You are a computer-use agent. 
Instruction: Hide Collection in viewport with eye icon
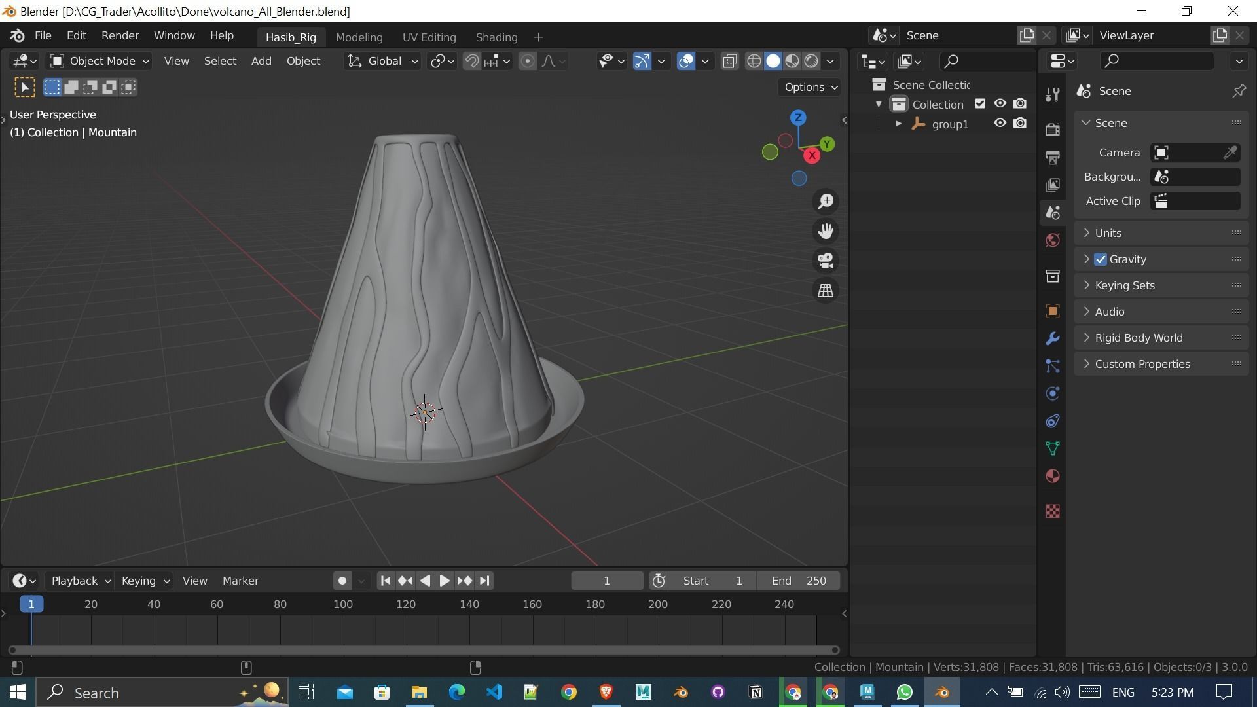tap(1000, 103)
